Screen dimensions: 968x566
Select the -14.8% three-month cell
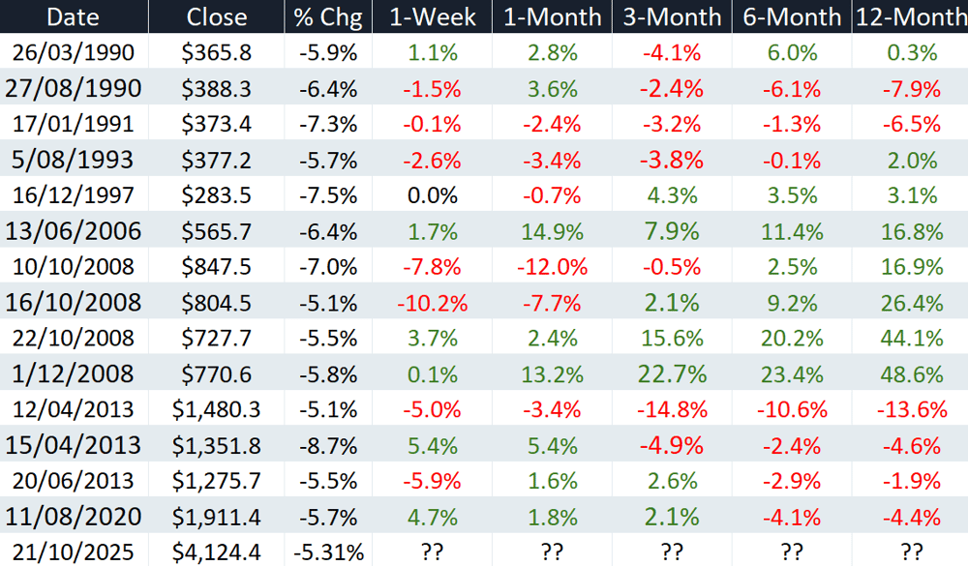click(672, 409)
